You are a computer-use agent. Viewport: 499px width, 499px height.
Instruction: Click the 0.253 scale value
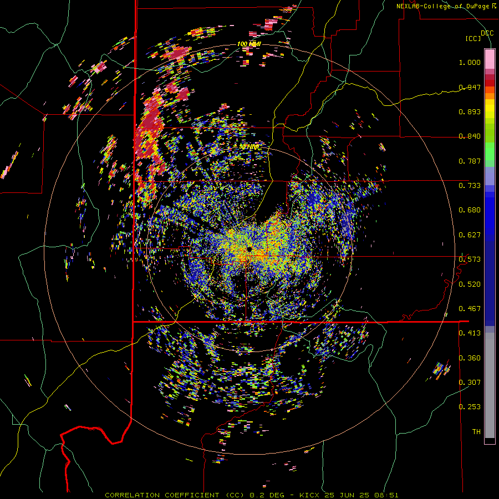pyautogui.click(x=470, y=407)
